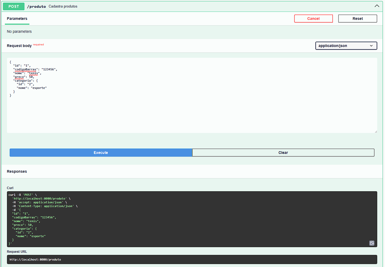The image size is (385, 267).
Task: Click inside the request body JSON editor
Action: [192, 95]
